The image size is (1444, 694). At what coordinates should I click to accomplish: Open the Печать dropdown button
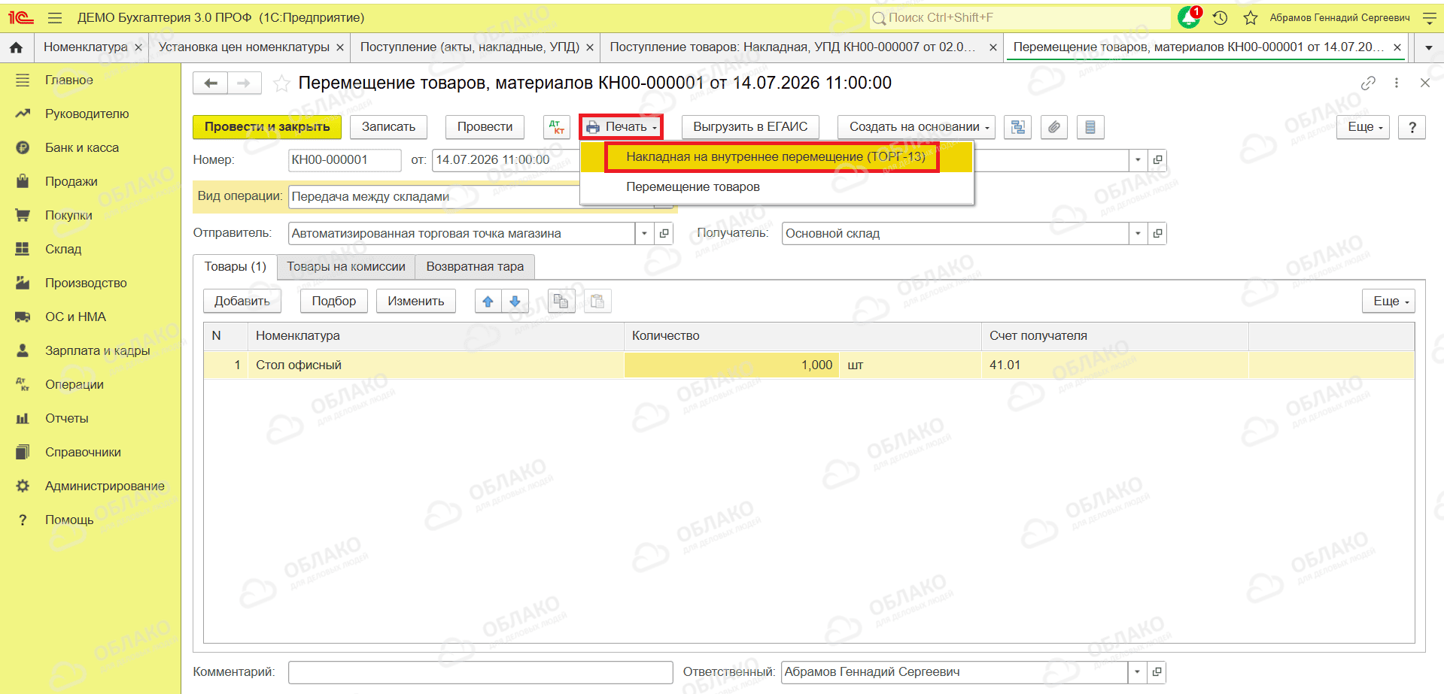[621, 127]
